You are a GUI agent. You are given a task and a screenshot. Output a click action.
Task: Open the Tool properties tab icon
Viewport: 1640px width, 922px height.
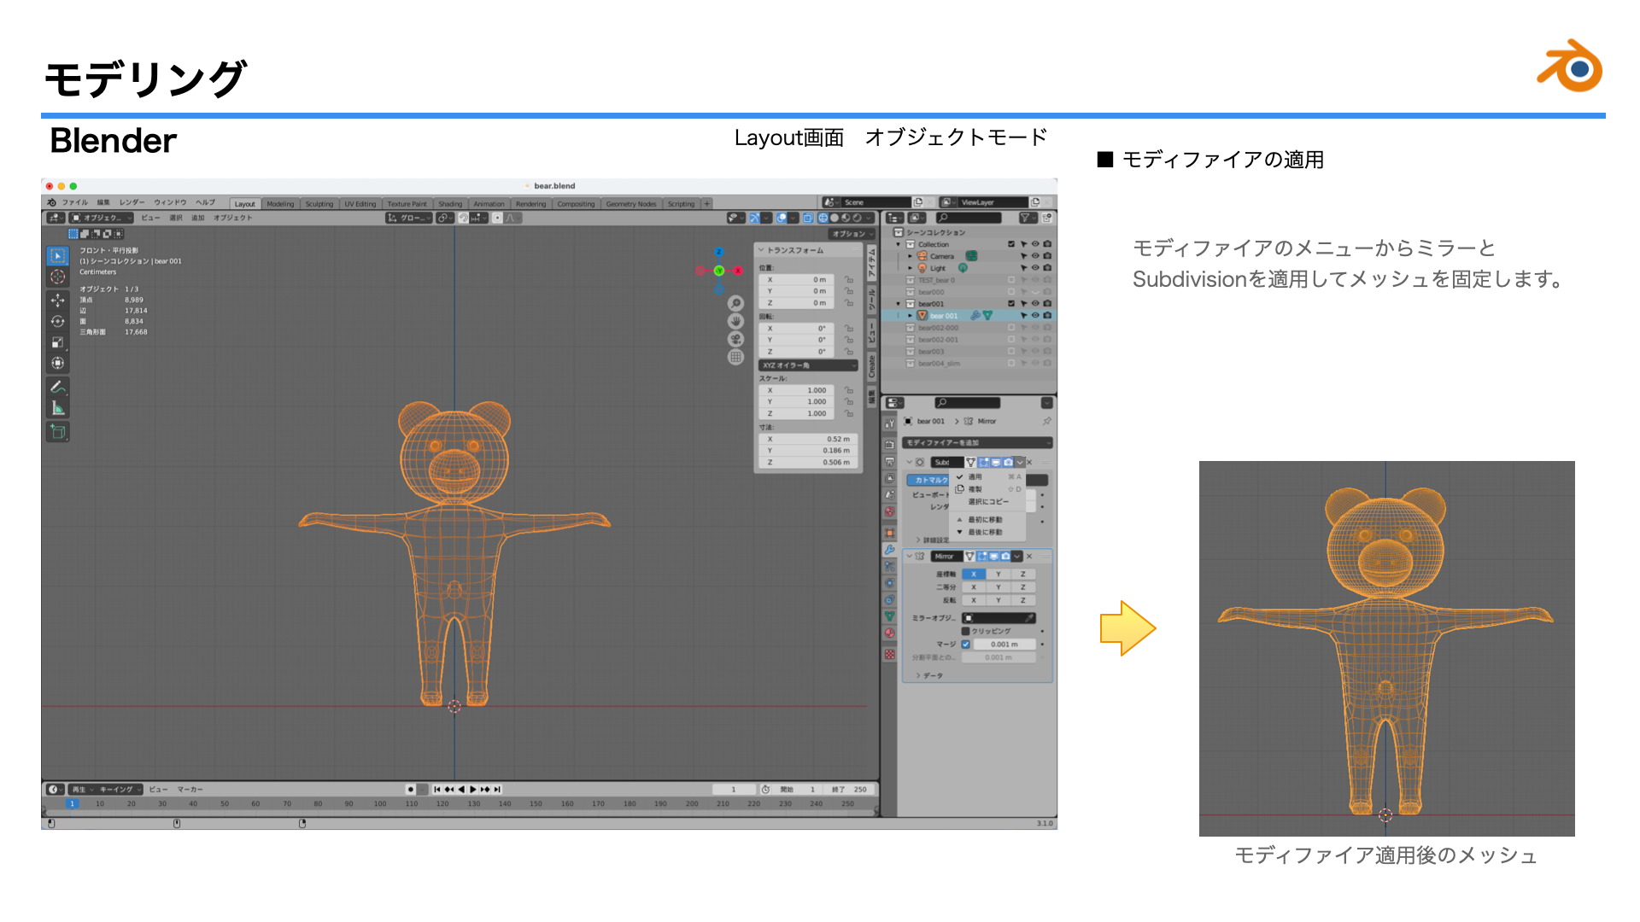point(889,424)
